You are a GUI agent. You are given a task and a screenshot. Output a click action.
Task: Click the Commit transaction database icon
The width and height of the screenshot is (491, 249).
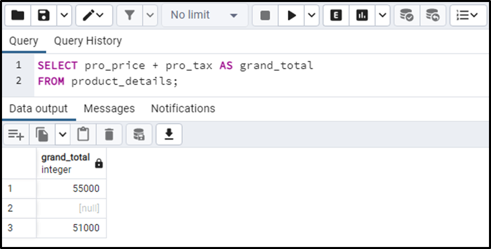tap(407, 15)
